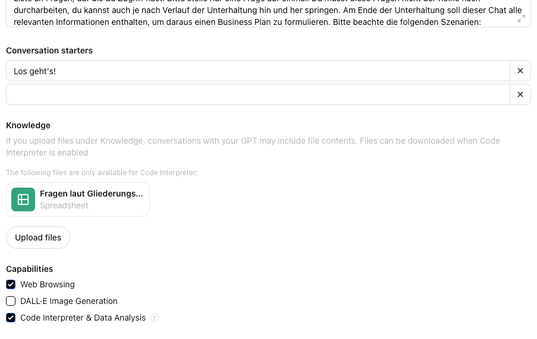Viewport: 537px width, 339px height.
Task: Click the Code Interpreter & Data Analysis label
Action: (x=83, y=318)
